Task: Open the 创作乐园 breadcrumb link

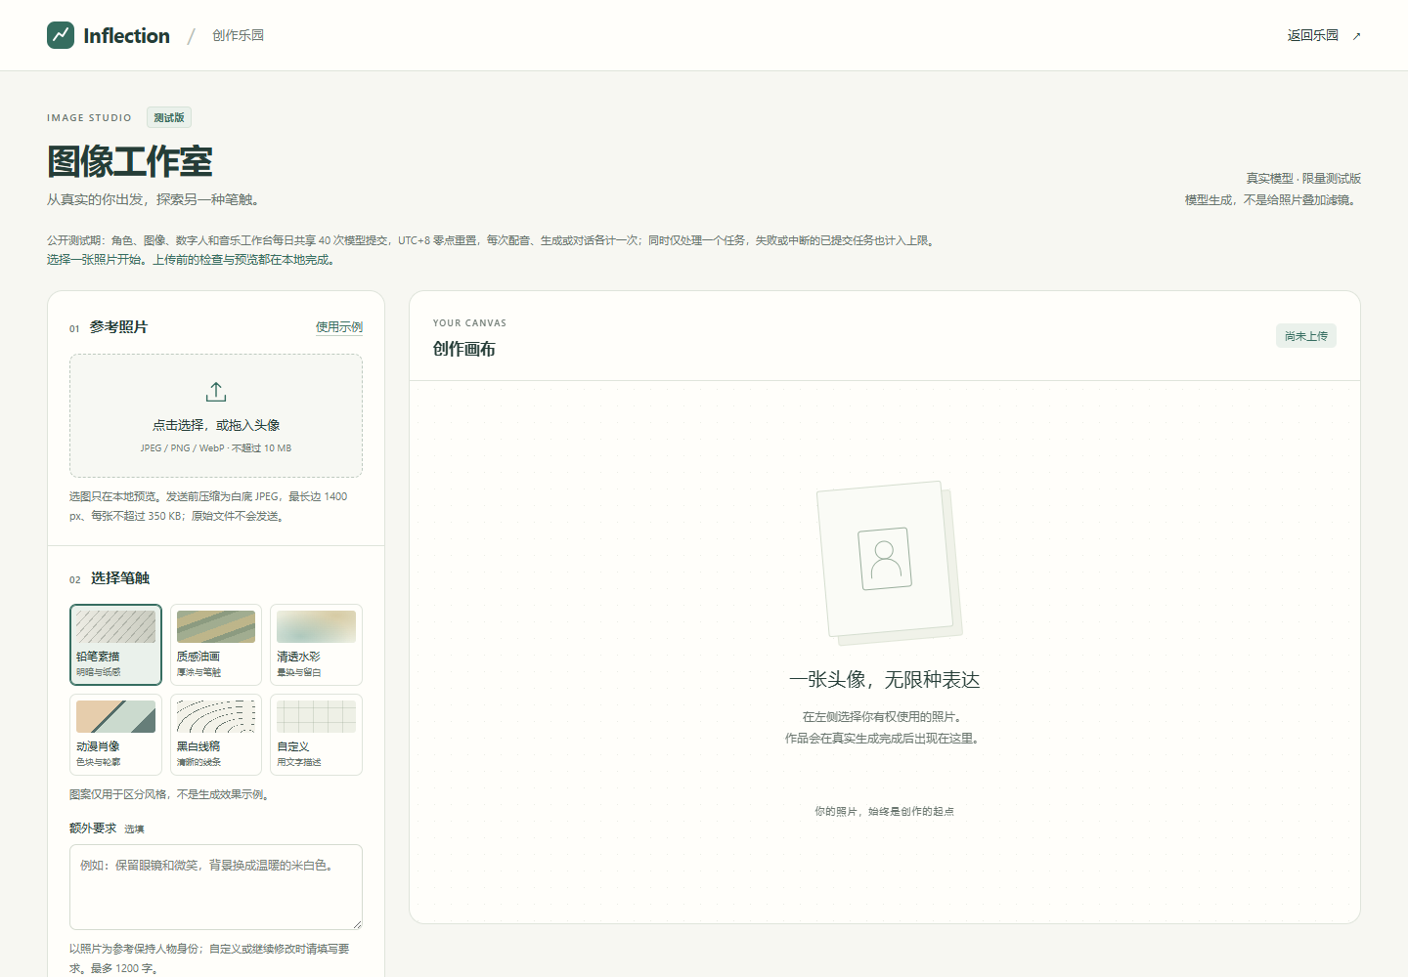Action: 238,35
